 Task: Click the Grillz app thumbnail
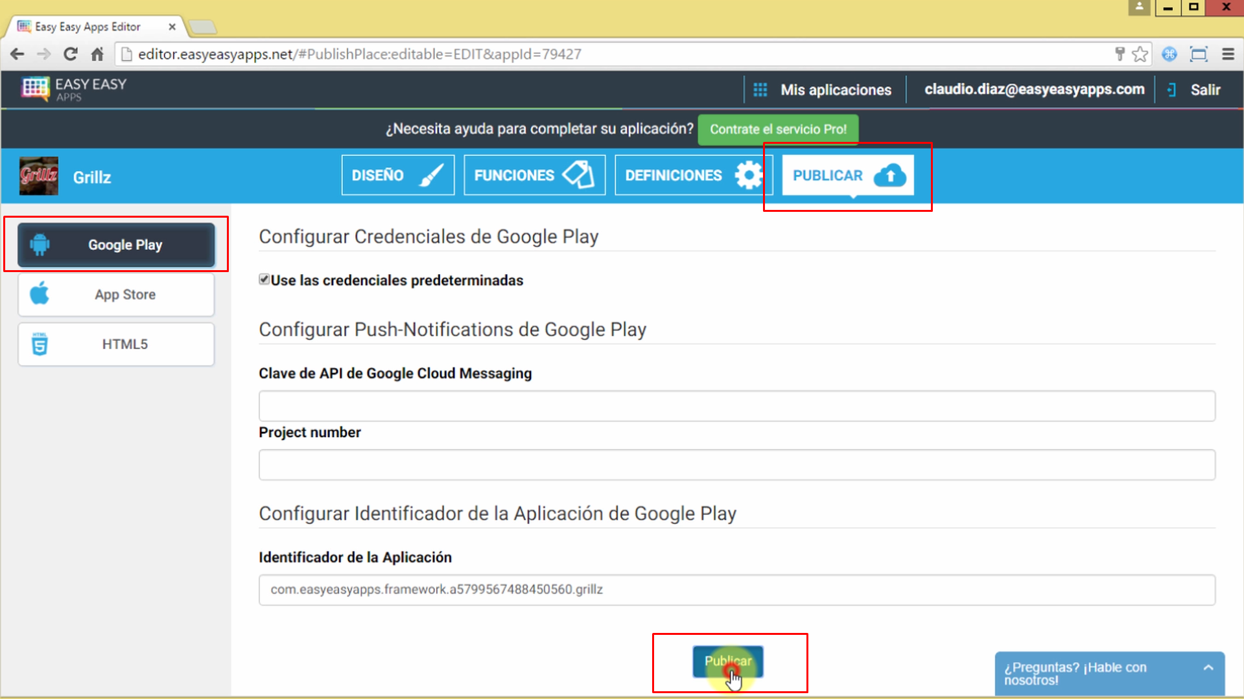[38, 176]
